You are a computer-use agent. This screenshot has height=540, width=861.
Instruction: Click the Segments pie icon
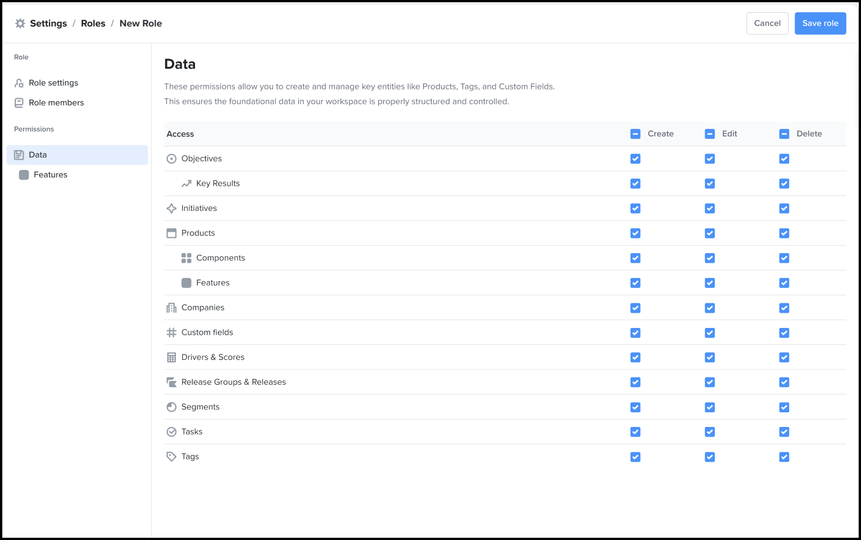(171, 407)
